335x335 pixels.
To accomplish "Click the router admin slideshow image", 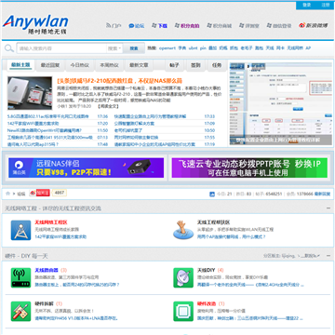I will pos(281,103).
